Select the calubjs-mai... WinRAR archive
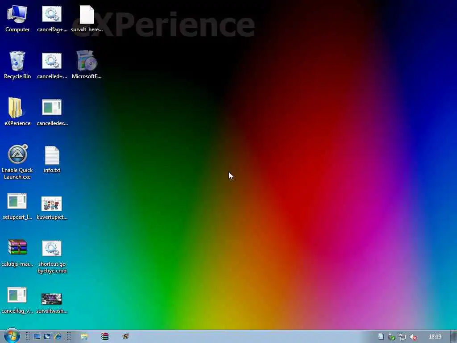This screenshot has width=457, height=343. click(17, 253)
